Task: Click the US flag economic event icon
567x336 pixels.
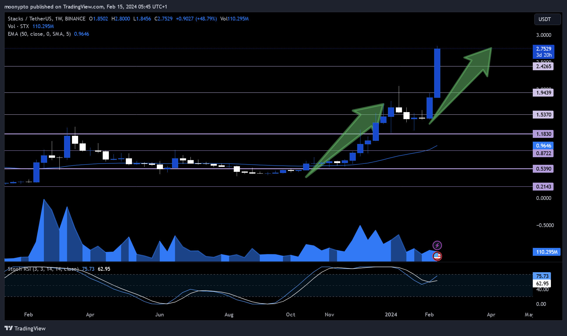Action: (437, 256)
